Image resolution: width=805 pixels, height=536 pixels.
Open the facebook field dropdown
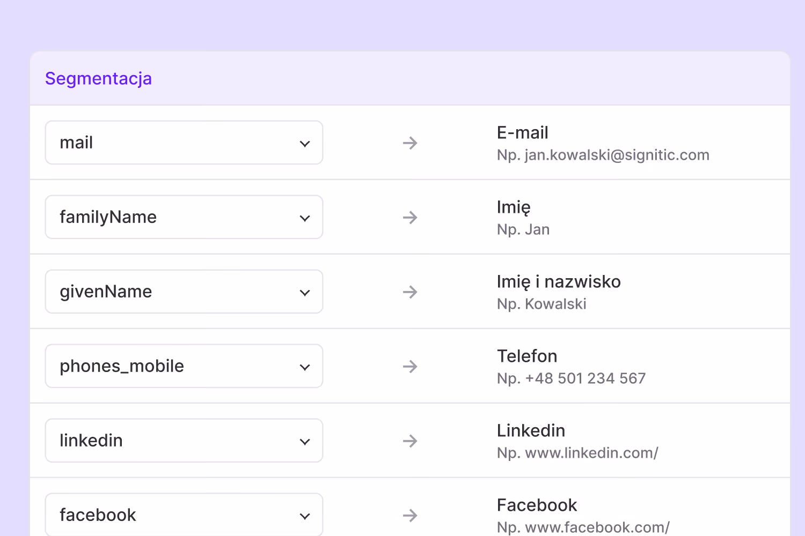tap(184, 515)
